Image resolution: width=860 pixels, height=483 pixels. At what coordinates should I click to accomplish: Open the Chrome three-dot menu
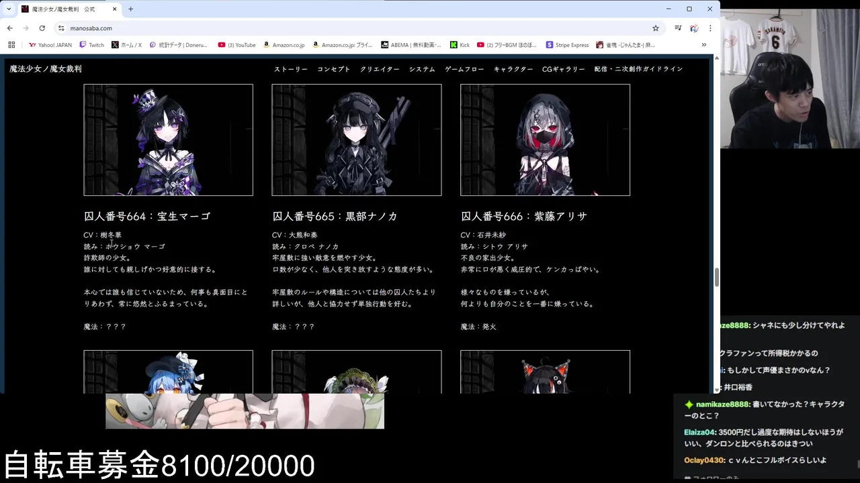pyautogui.click(x=710, y=28)
